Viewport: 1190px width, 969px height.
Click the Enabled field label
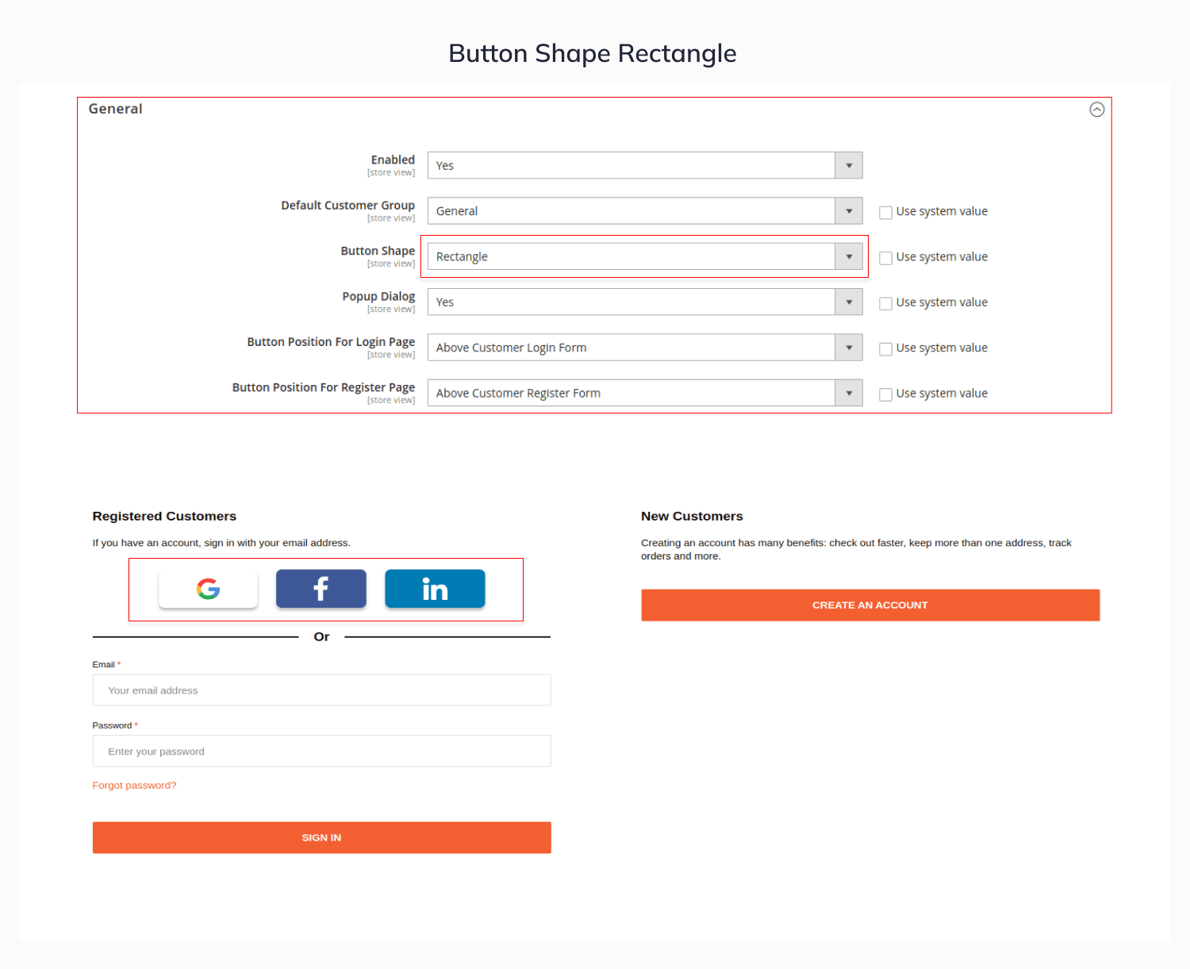[393, 160]
